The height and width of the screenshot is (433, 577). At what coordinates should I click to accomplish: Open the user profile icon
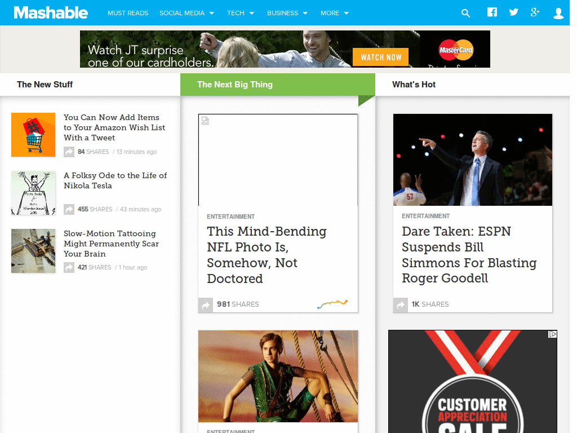click(558, 14)
